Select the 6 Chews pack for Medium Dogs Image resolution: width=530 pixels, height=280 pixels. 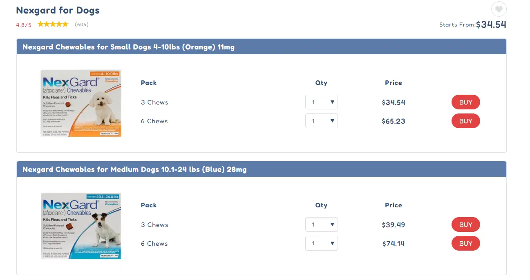point(154,243)
